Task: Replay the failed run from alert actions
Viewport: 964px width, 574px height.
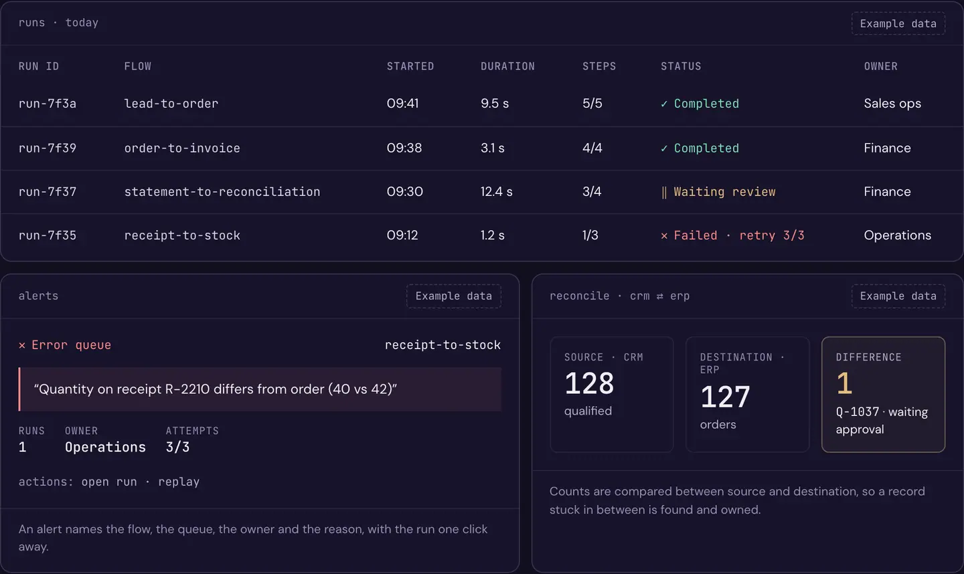Action: 179,482
